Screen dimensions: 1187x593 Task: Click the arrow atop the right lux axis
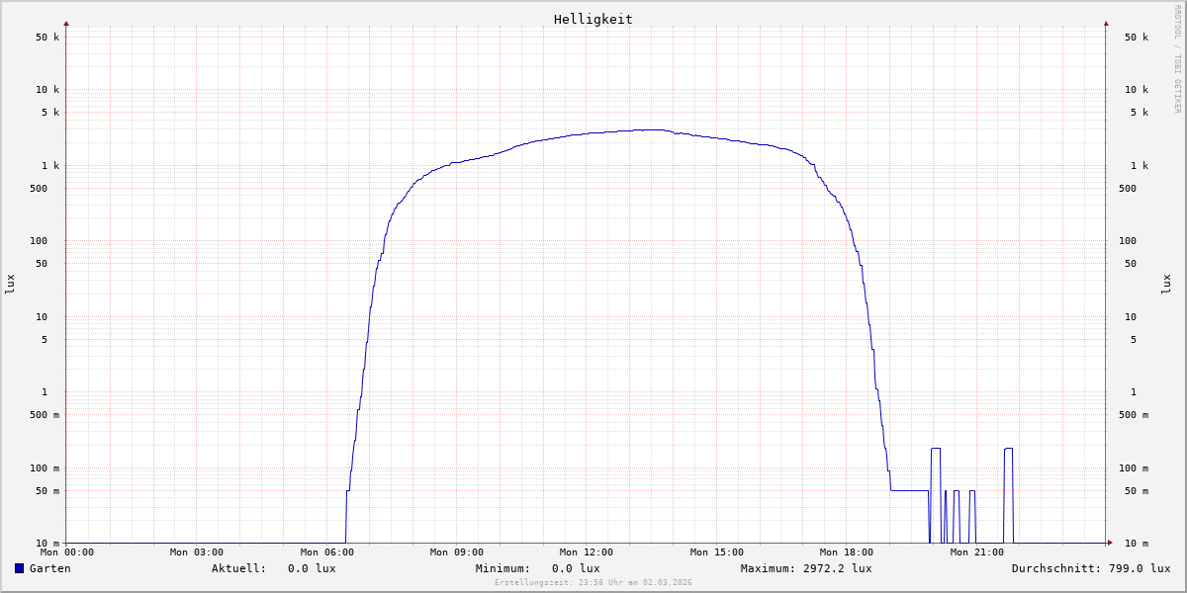coord(1106,23)
